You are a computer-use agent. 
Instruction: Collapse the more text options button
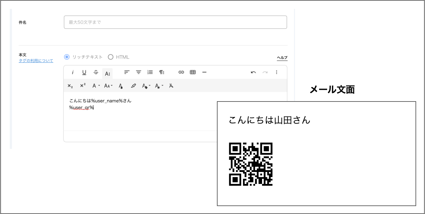pyautogui.click(x=107, y=73)
